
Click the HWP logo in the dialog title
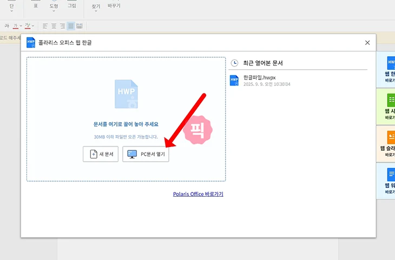pos(31,43)
